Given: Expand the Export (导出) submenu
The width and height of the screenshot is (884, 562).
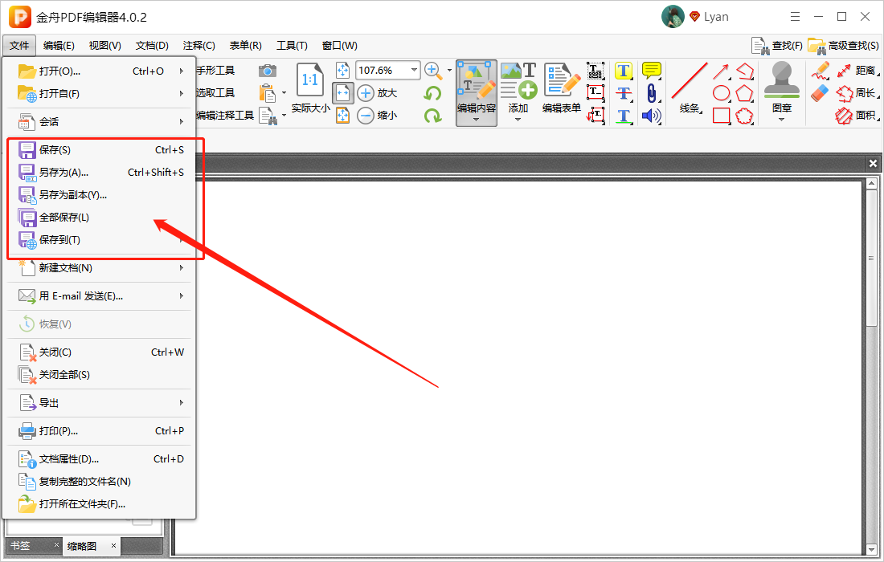Looking at the screenshot, I should (99, 403).
